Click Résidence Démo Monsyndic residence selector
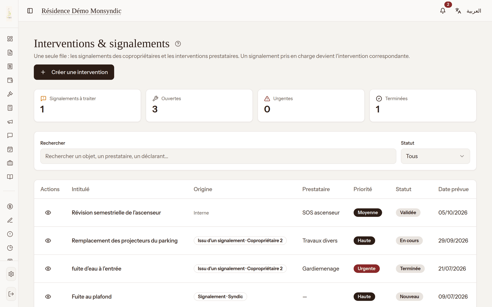This screenshot has height=307, width=492. click(x=81, y=11)
